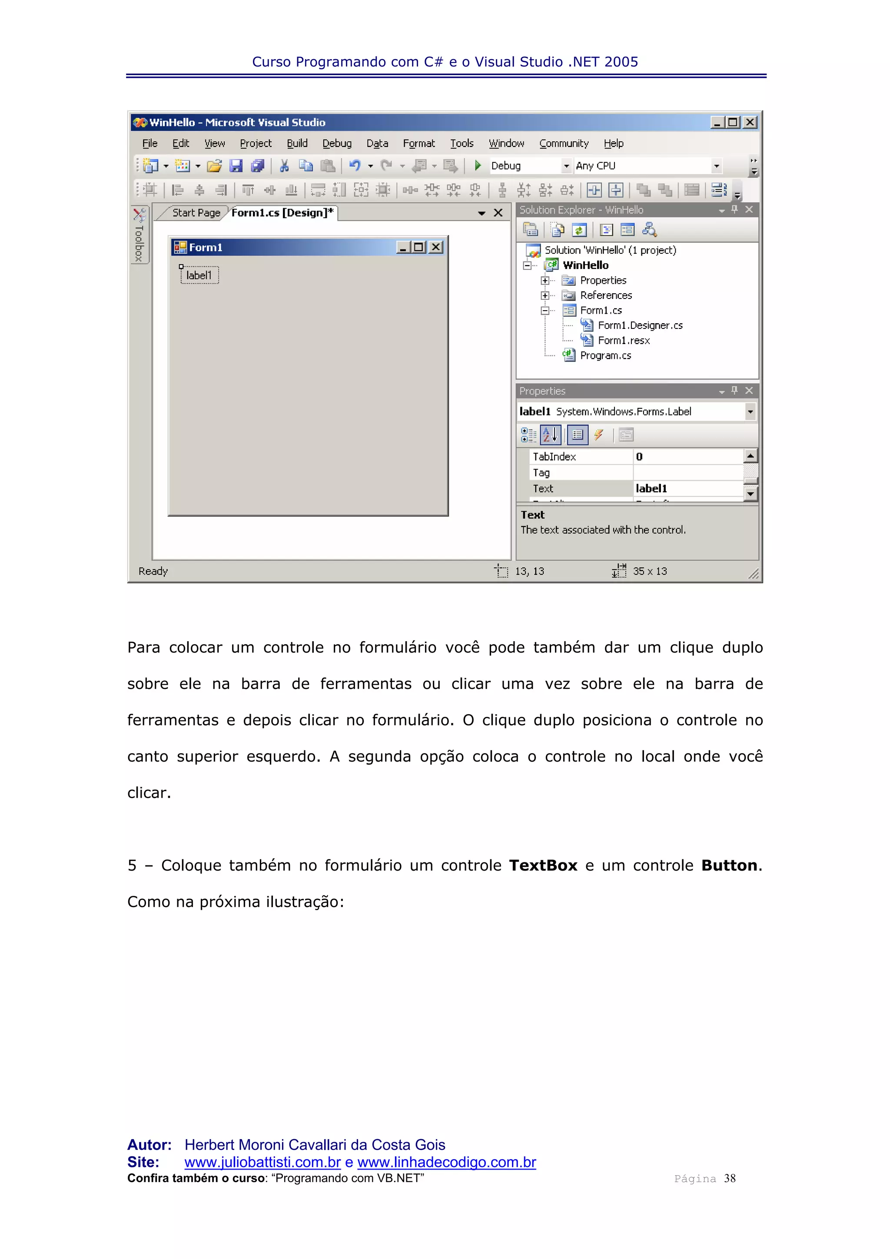This screenshot has height=1259, width=890.
Task: Click the Align Centers layout icon
Action: [199, 190]
